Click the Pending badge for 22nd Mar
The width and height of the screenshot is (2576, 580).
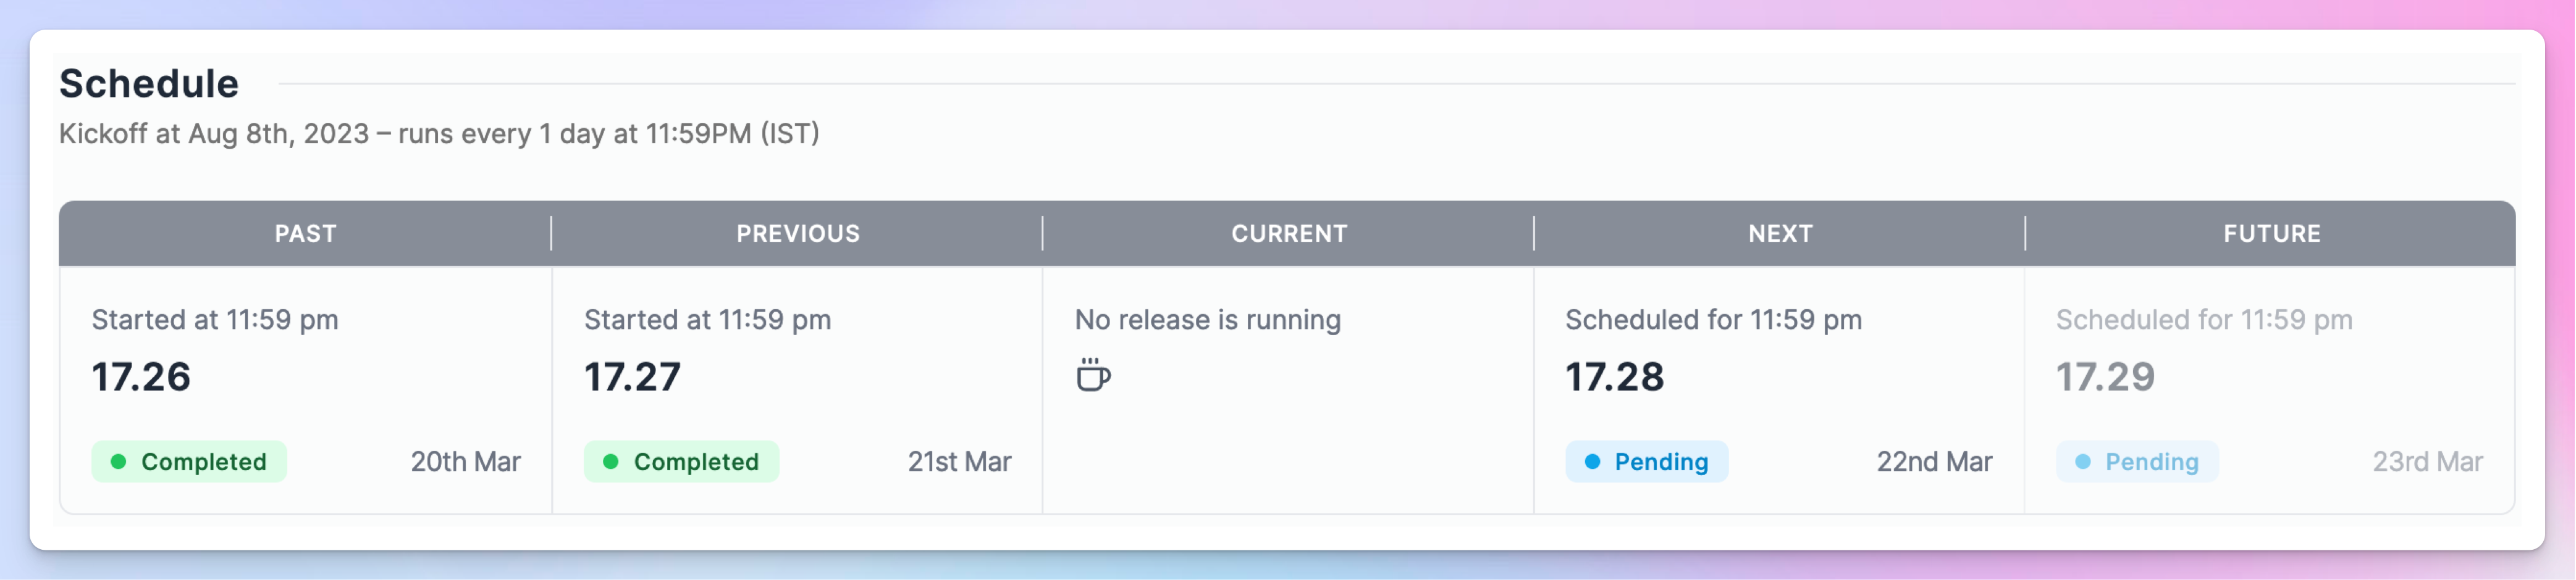pos(1646,461)
